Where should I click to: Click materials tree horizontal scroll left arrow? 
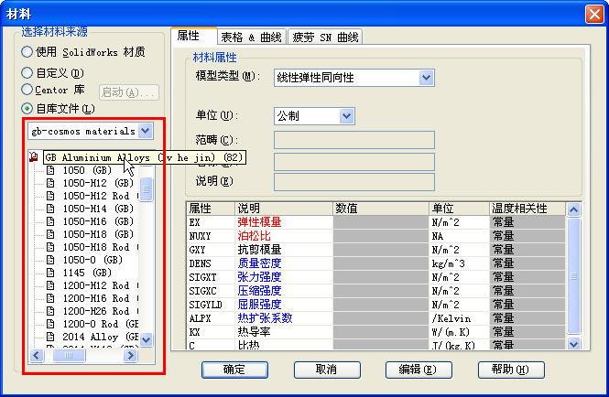[37, 355]
